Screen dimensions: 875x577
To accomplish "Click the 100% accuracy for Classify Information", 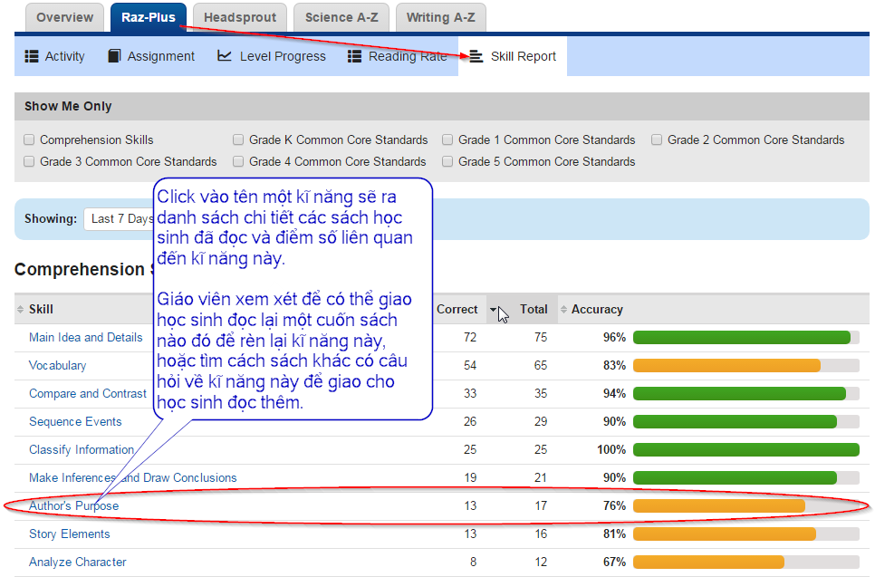I will pos(611,450).
